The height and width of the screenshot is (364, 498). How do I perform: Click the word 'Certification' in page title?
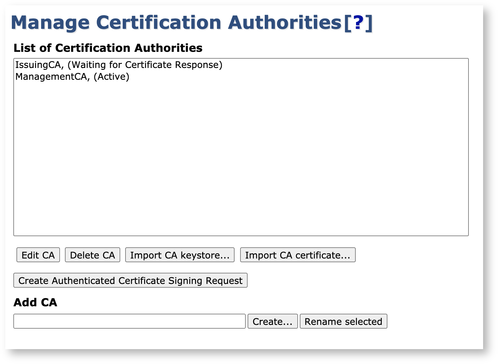(158, 23)
